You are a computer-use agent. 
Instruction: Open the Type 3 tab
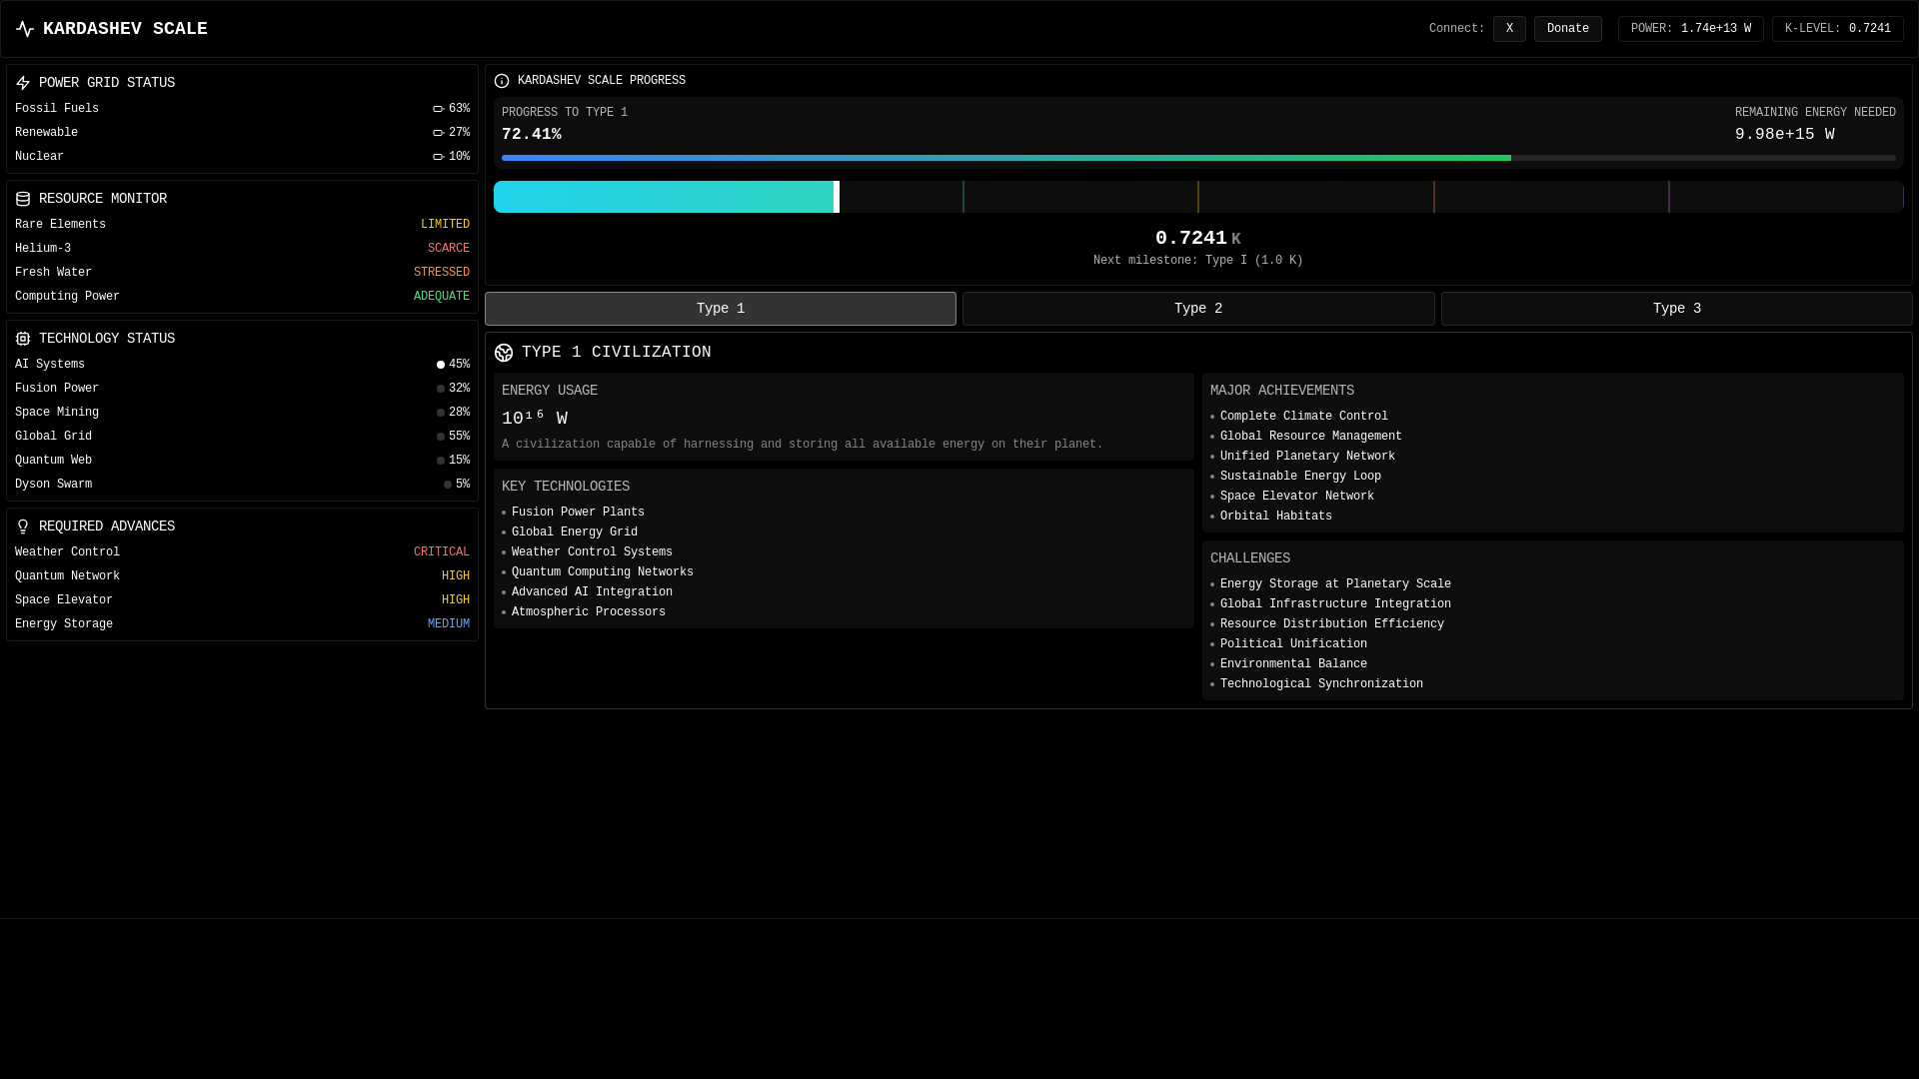pyautogui.click(x=1677, y=309)
